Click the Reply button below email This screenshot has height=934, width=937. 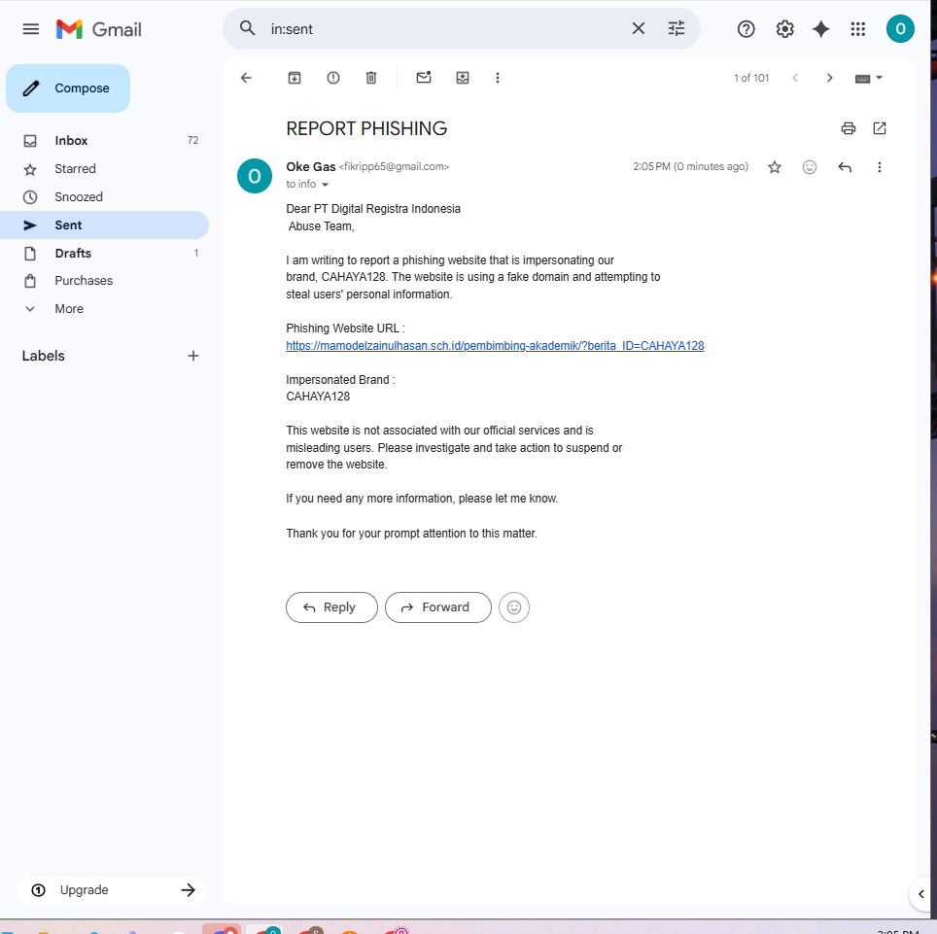(x=331, y=607)
